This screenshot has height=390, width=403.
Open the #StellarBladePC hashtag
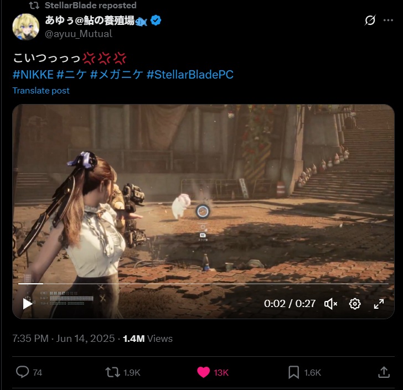tap(190, 75)
